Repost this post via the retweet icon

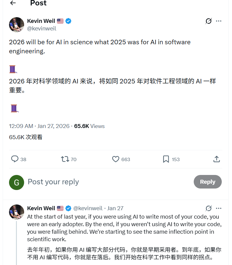(65, 159)
